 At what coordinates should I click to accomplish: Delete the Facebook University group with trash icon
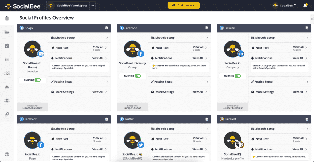pos(207,28)
